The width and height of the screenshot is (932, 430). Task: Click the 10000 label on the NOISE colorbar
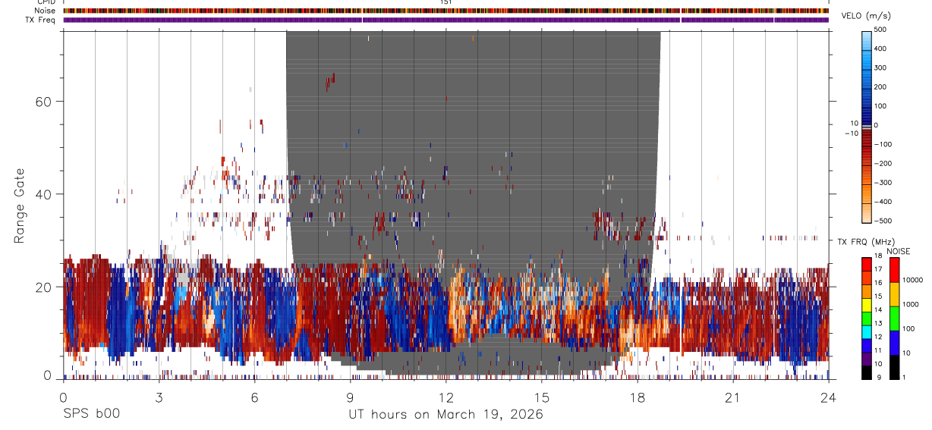913,281
